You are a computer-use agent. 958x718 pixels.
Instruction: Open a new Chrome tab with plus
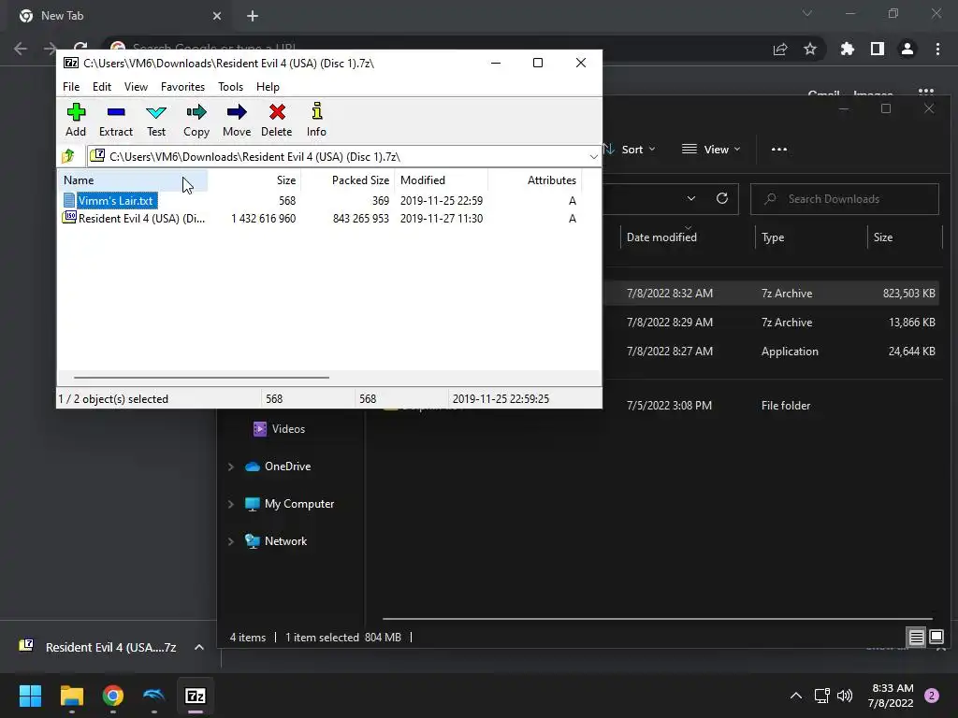point(253,16)
